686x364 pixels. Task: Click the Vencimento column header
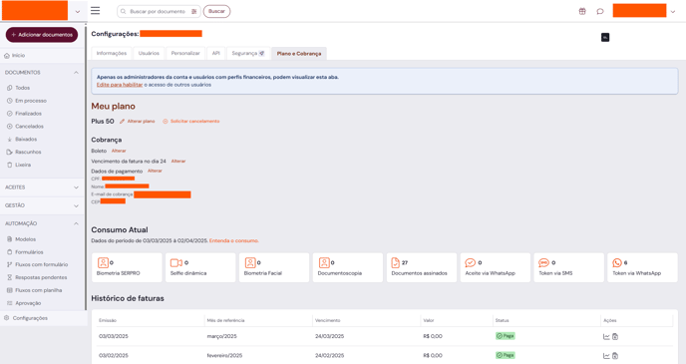click(x=328, y=321)
